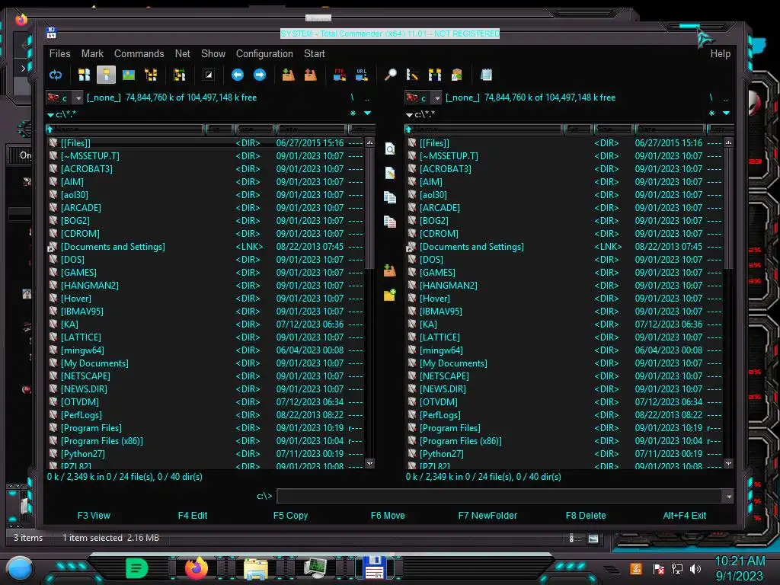Select [GAMES] folder in the left panel
780x585 pixels.
coord(78,272)
